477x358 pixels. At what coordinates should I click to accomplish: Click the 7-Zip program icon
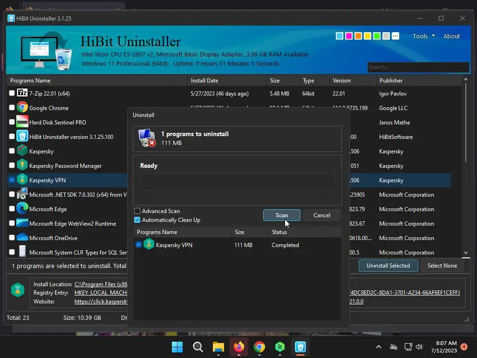click(x=22, y=93)
